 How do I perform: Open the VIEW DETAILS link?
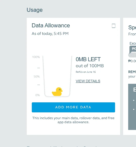coord(88,81)
